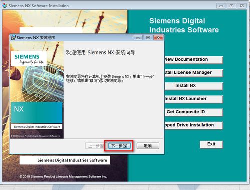The image size is (250, 190).
Task: Click the SIEMENS Ingenuity for life logo
Action: coord(29,59)
